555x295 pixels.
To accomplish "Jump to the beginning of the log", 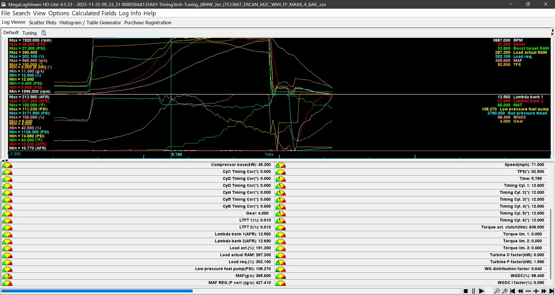I will (x=512, y=291).
